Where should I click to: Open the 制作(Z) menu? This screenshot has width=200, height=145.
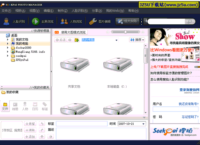pos(62,11)
